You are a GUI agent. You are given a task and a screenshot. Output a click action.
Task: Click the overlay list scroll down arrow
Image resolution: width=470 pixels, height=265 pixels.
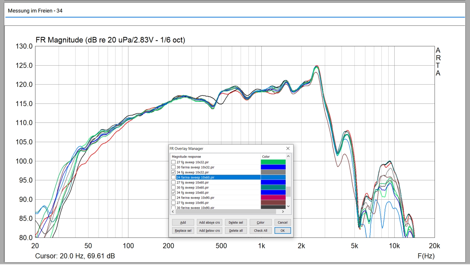(x=288, y=206)
